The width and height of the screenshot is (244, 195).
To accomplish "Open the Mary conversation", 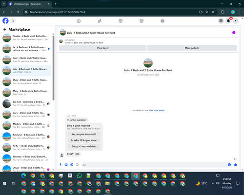I will point(26,93).
